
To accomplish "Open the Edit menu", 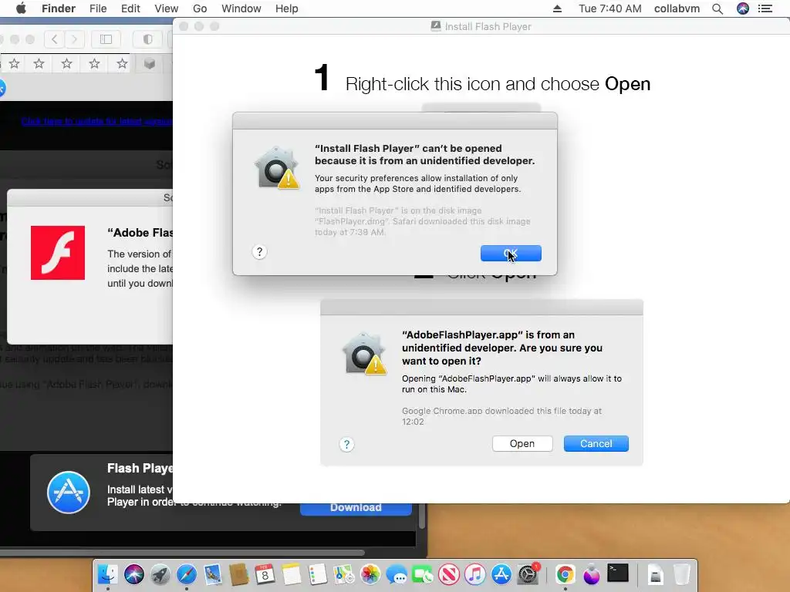I will [x=130, y=8].
